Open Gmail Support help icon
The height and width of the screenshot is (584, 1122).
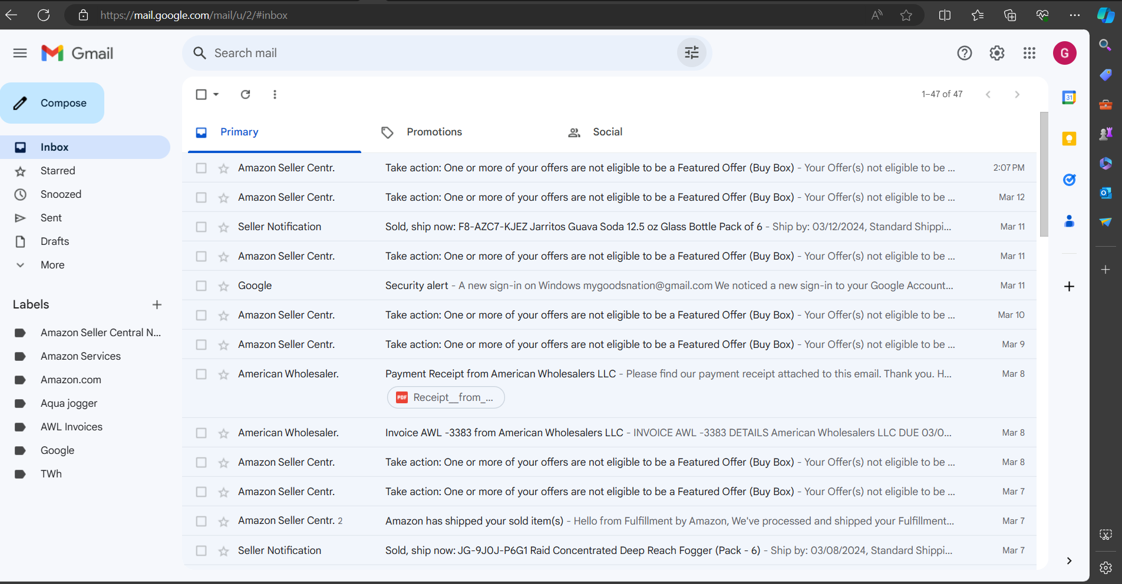tap(964, 53)
